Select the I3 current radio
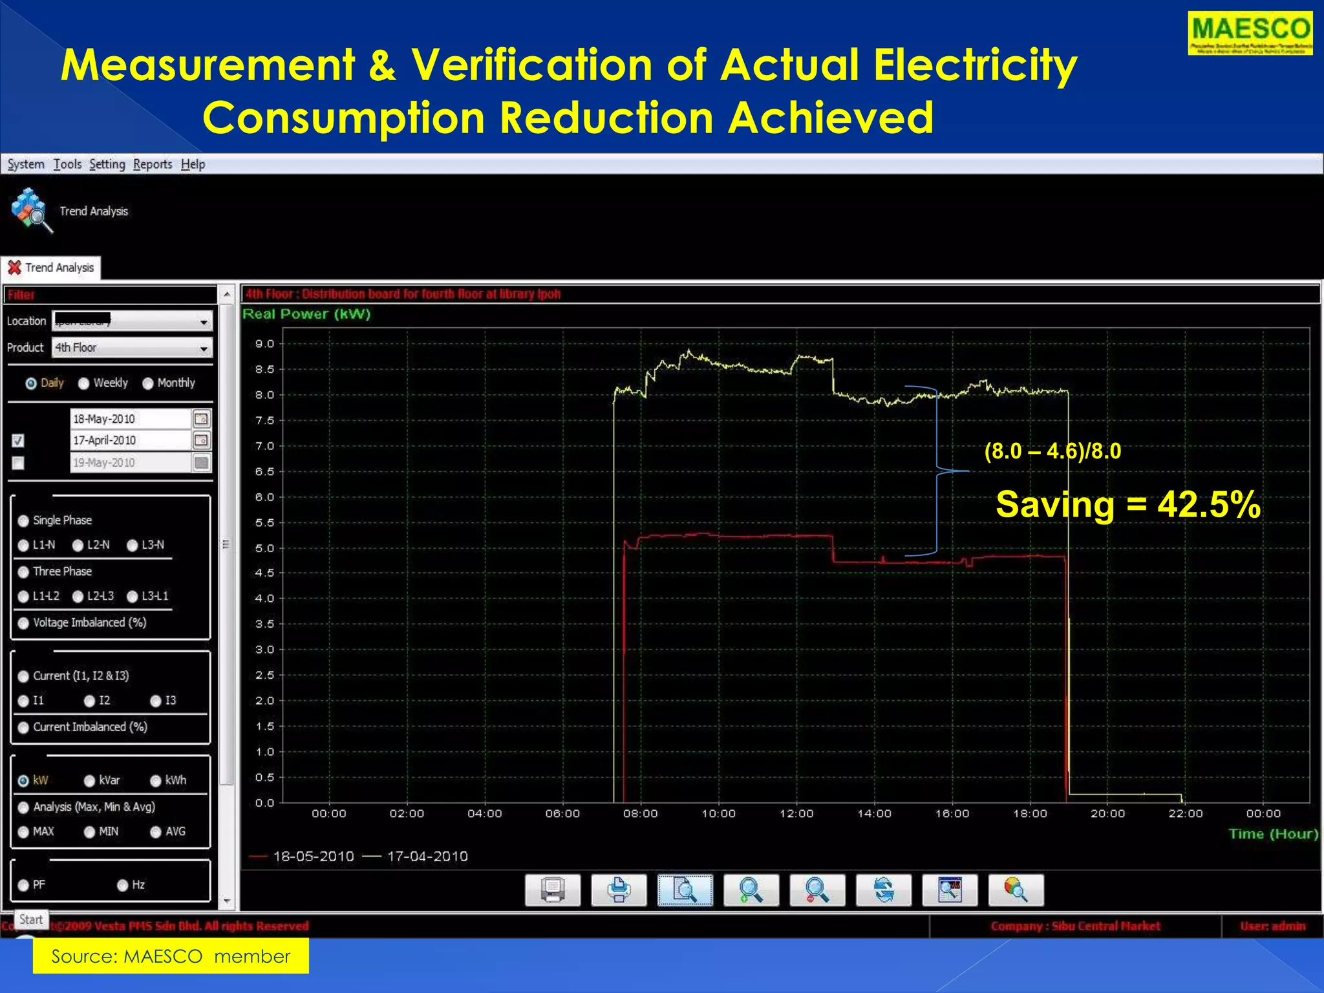Screen dimensions: 1324x993 click(x=155, y=701)
